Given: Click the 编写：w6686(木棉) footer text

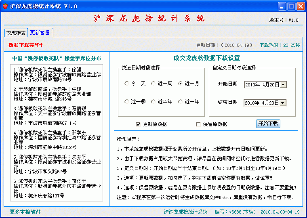Looking at the screenshot, I should (x=235, y=212).
